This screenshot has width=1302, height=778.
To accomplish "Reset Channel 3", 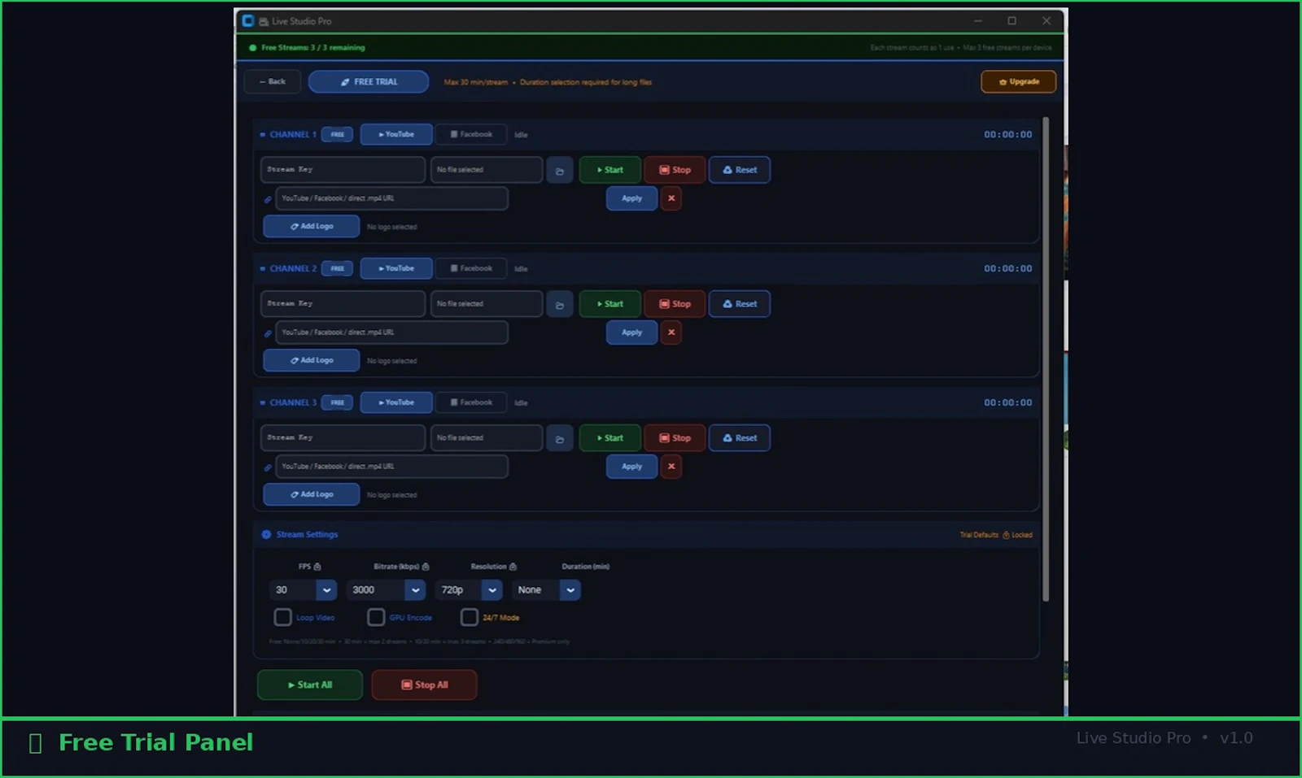I will point(740,438).
